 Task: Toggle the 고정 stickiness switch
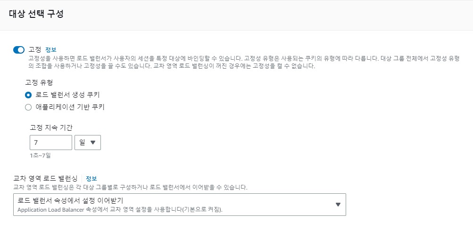coord(19,49)
